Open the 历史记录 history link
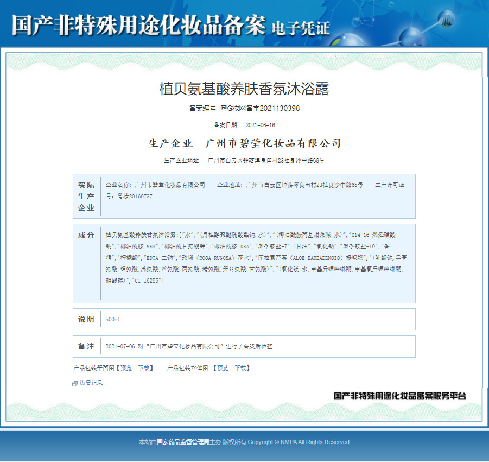The width and height of the screenshot is (489, 462). 91,383
